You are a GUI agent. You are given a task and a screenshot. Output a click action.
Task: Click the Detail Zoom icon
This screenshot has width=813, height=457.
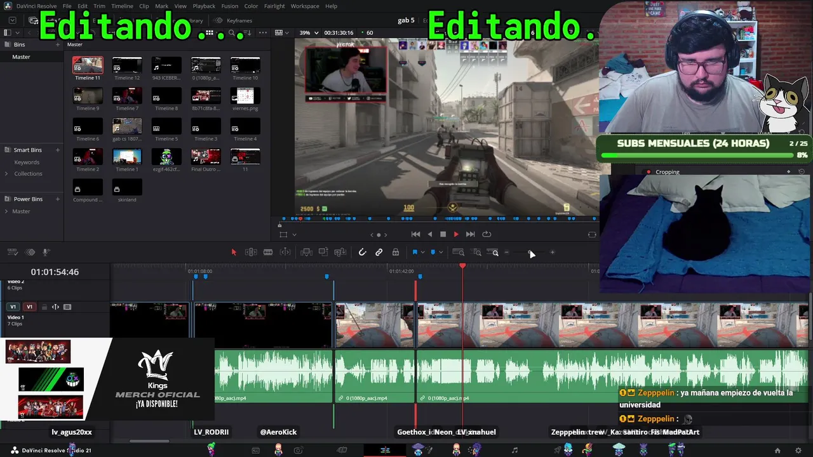coord(476,252)
